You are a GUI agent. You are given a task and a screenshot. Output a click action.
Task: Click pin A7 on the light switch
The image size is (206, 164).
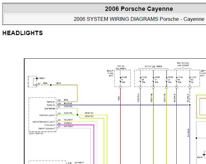[x=59, y=126]
